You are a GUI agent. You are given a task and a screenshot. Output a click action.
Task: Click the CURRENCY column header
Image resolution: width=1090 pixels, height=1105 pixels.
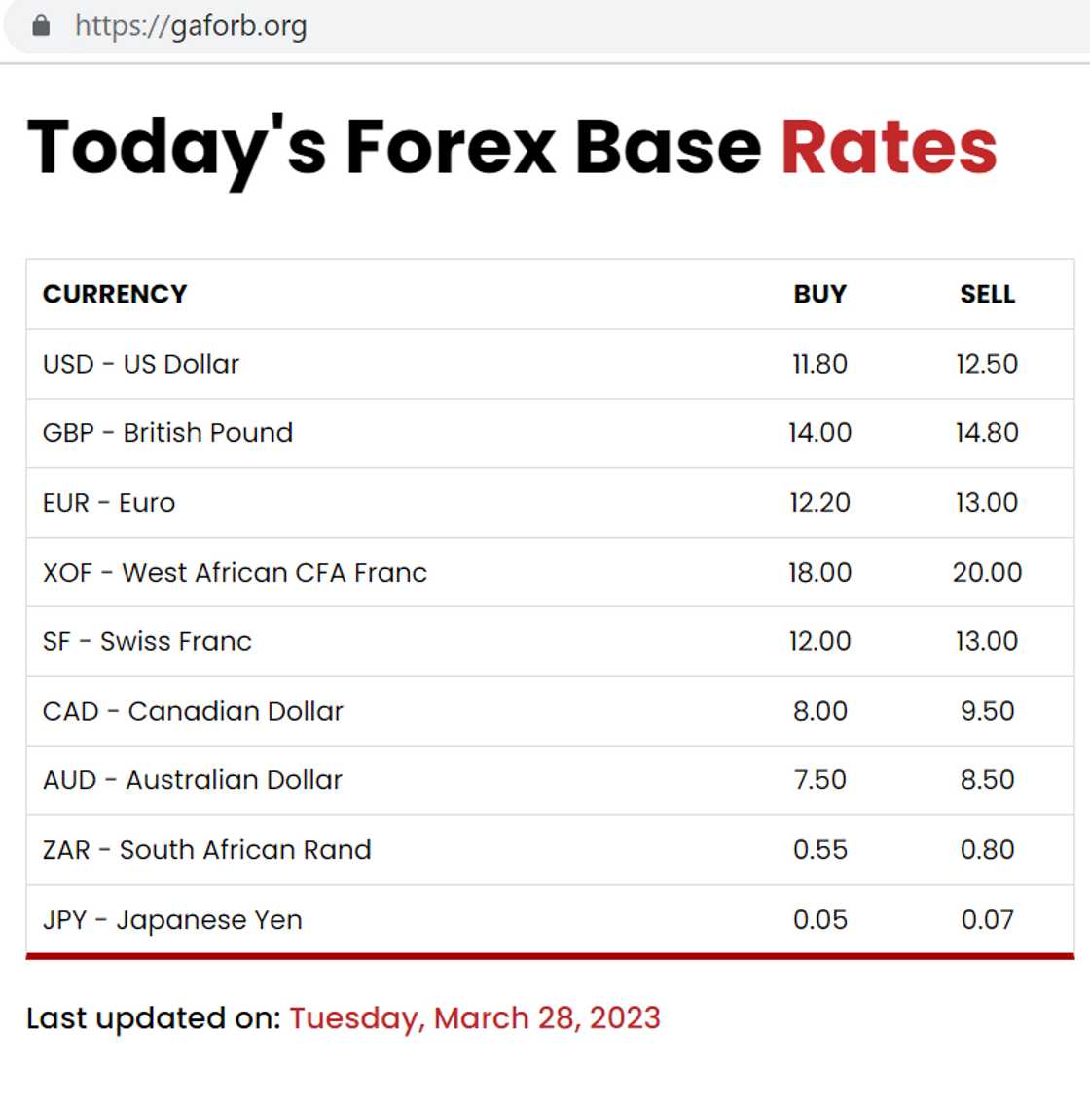click(114, 294)
